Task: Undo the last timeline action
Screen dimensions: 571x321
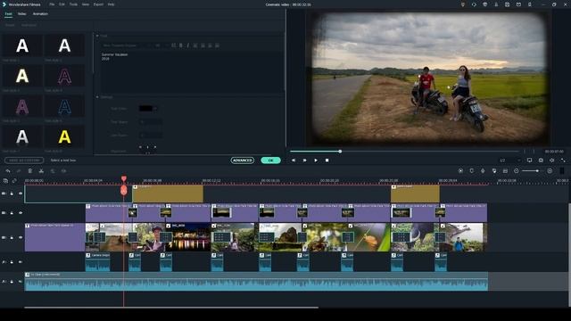Action: [x=8, y=171]
